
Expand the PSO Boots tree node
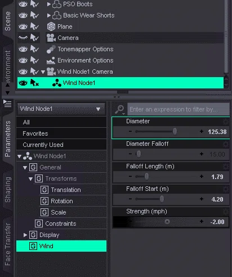(x=48, y=4)
